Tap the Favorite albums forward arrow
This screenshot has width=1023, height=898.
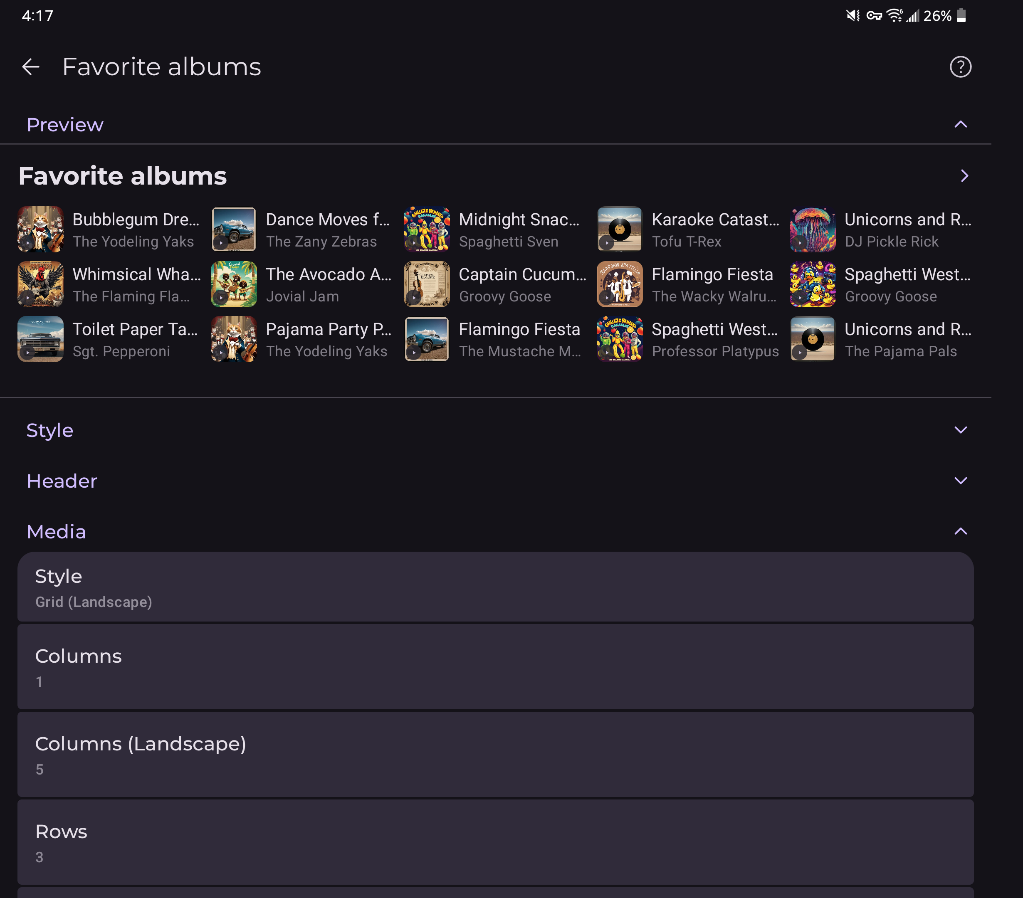(964, 175)
